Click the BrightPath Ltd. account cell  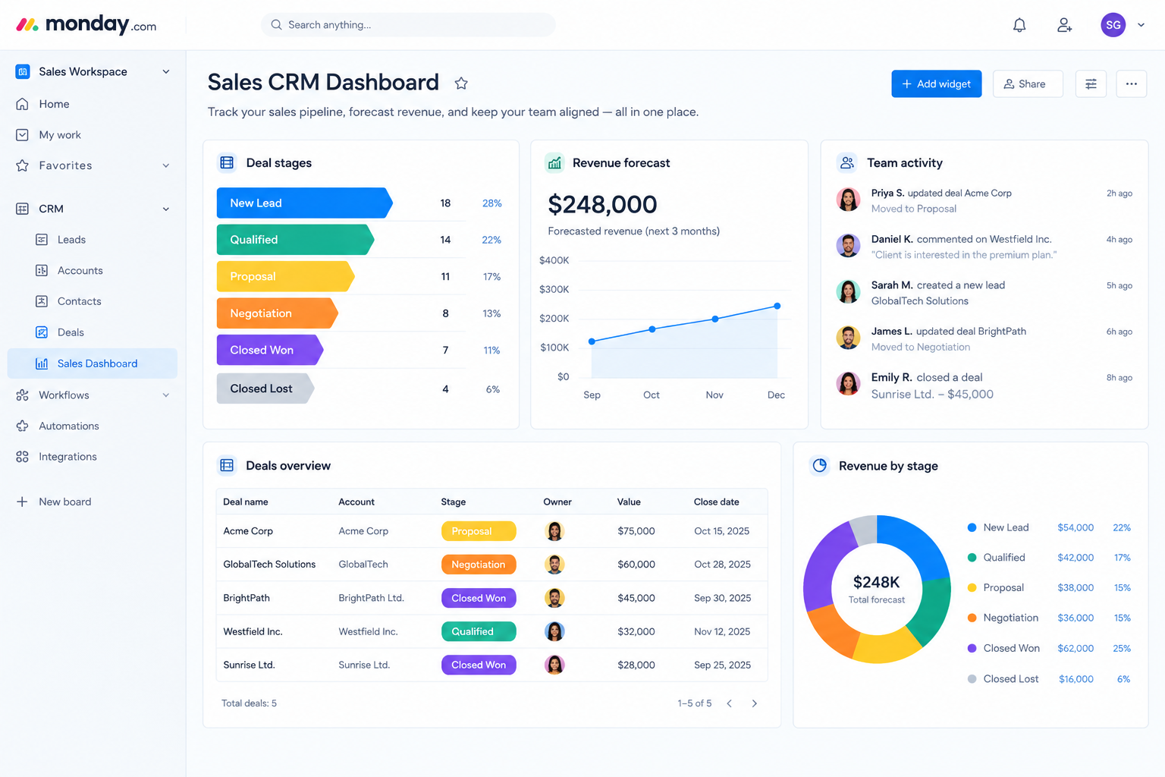tap(371, 598)
